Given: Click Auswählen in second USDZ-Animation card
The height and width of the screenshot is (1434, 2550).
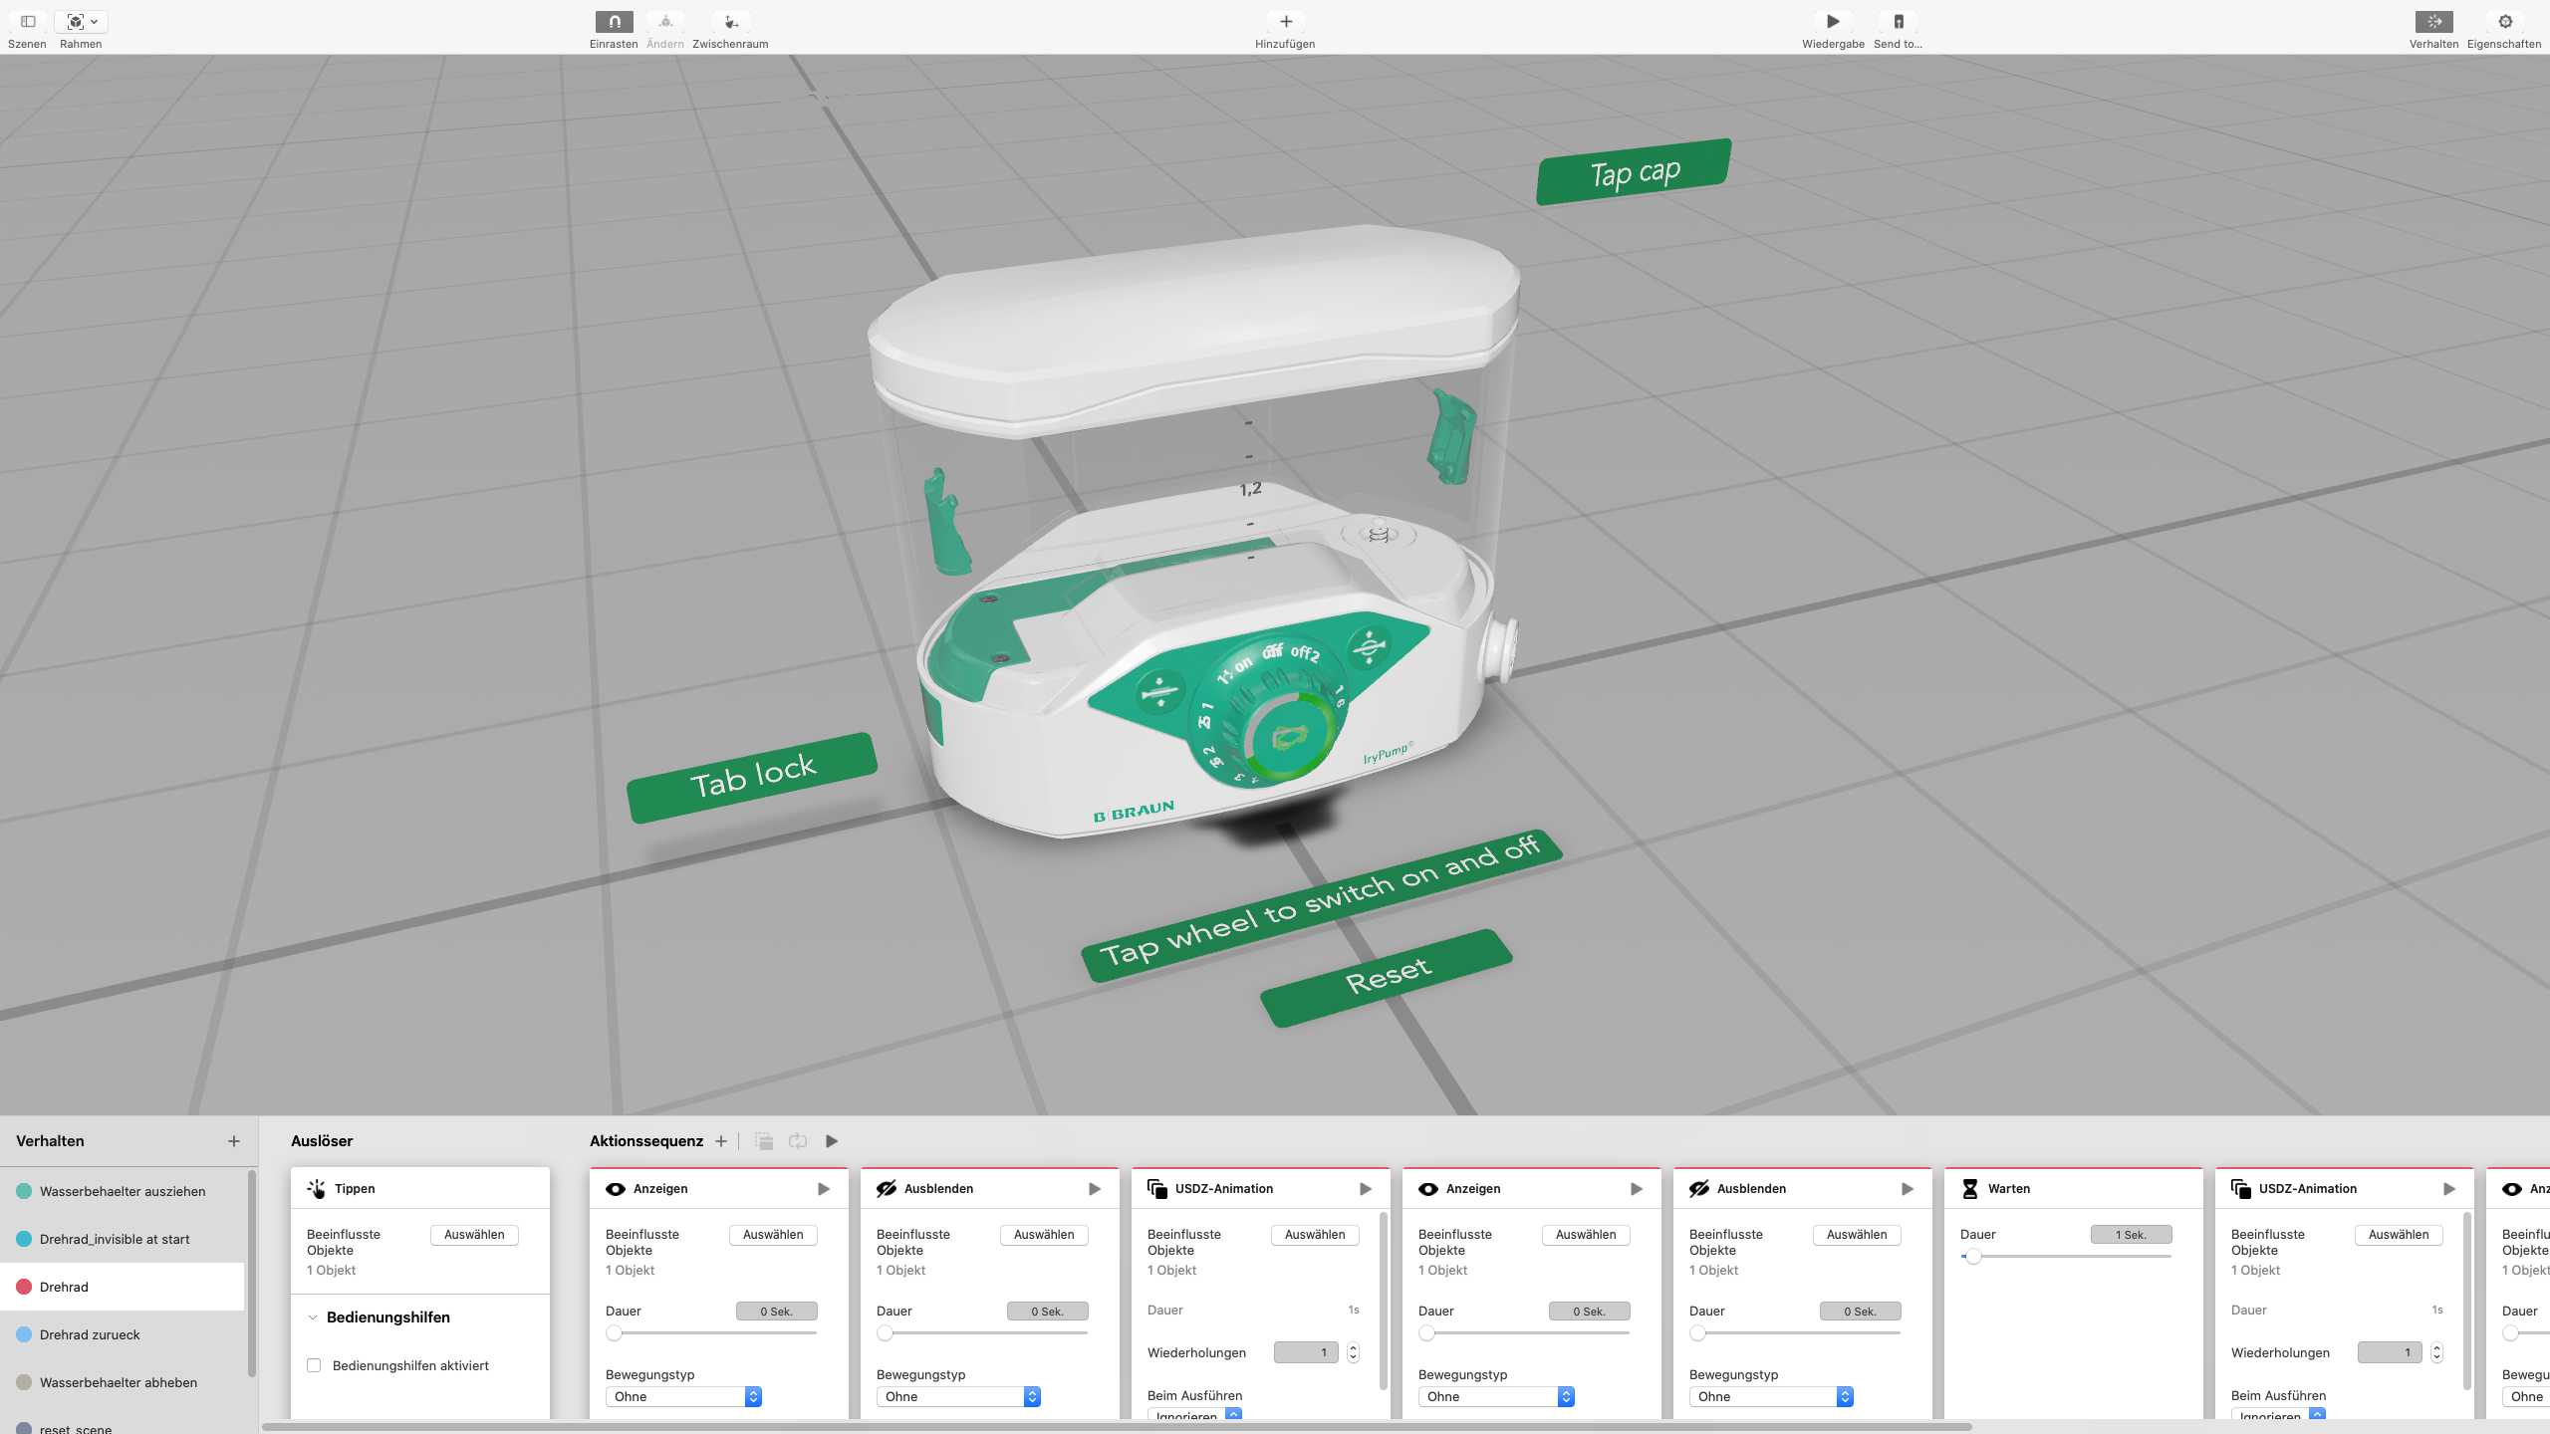Looking at the screenshot, I should (2399, 1235).
